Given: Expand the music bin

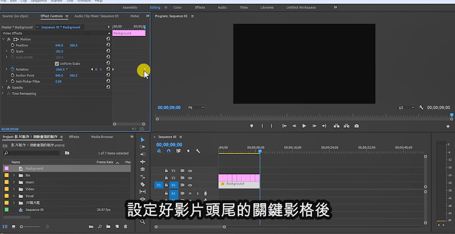Looking at the screenshot, I should coord(14,183).
